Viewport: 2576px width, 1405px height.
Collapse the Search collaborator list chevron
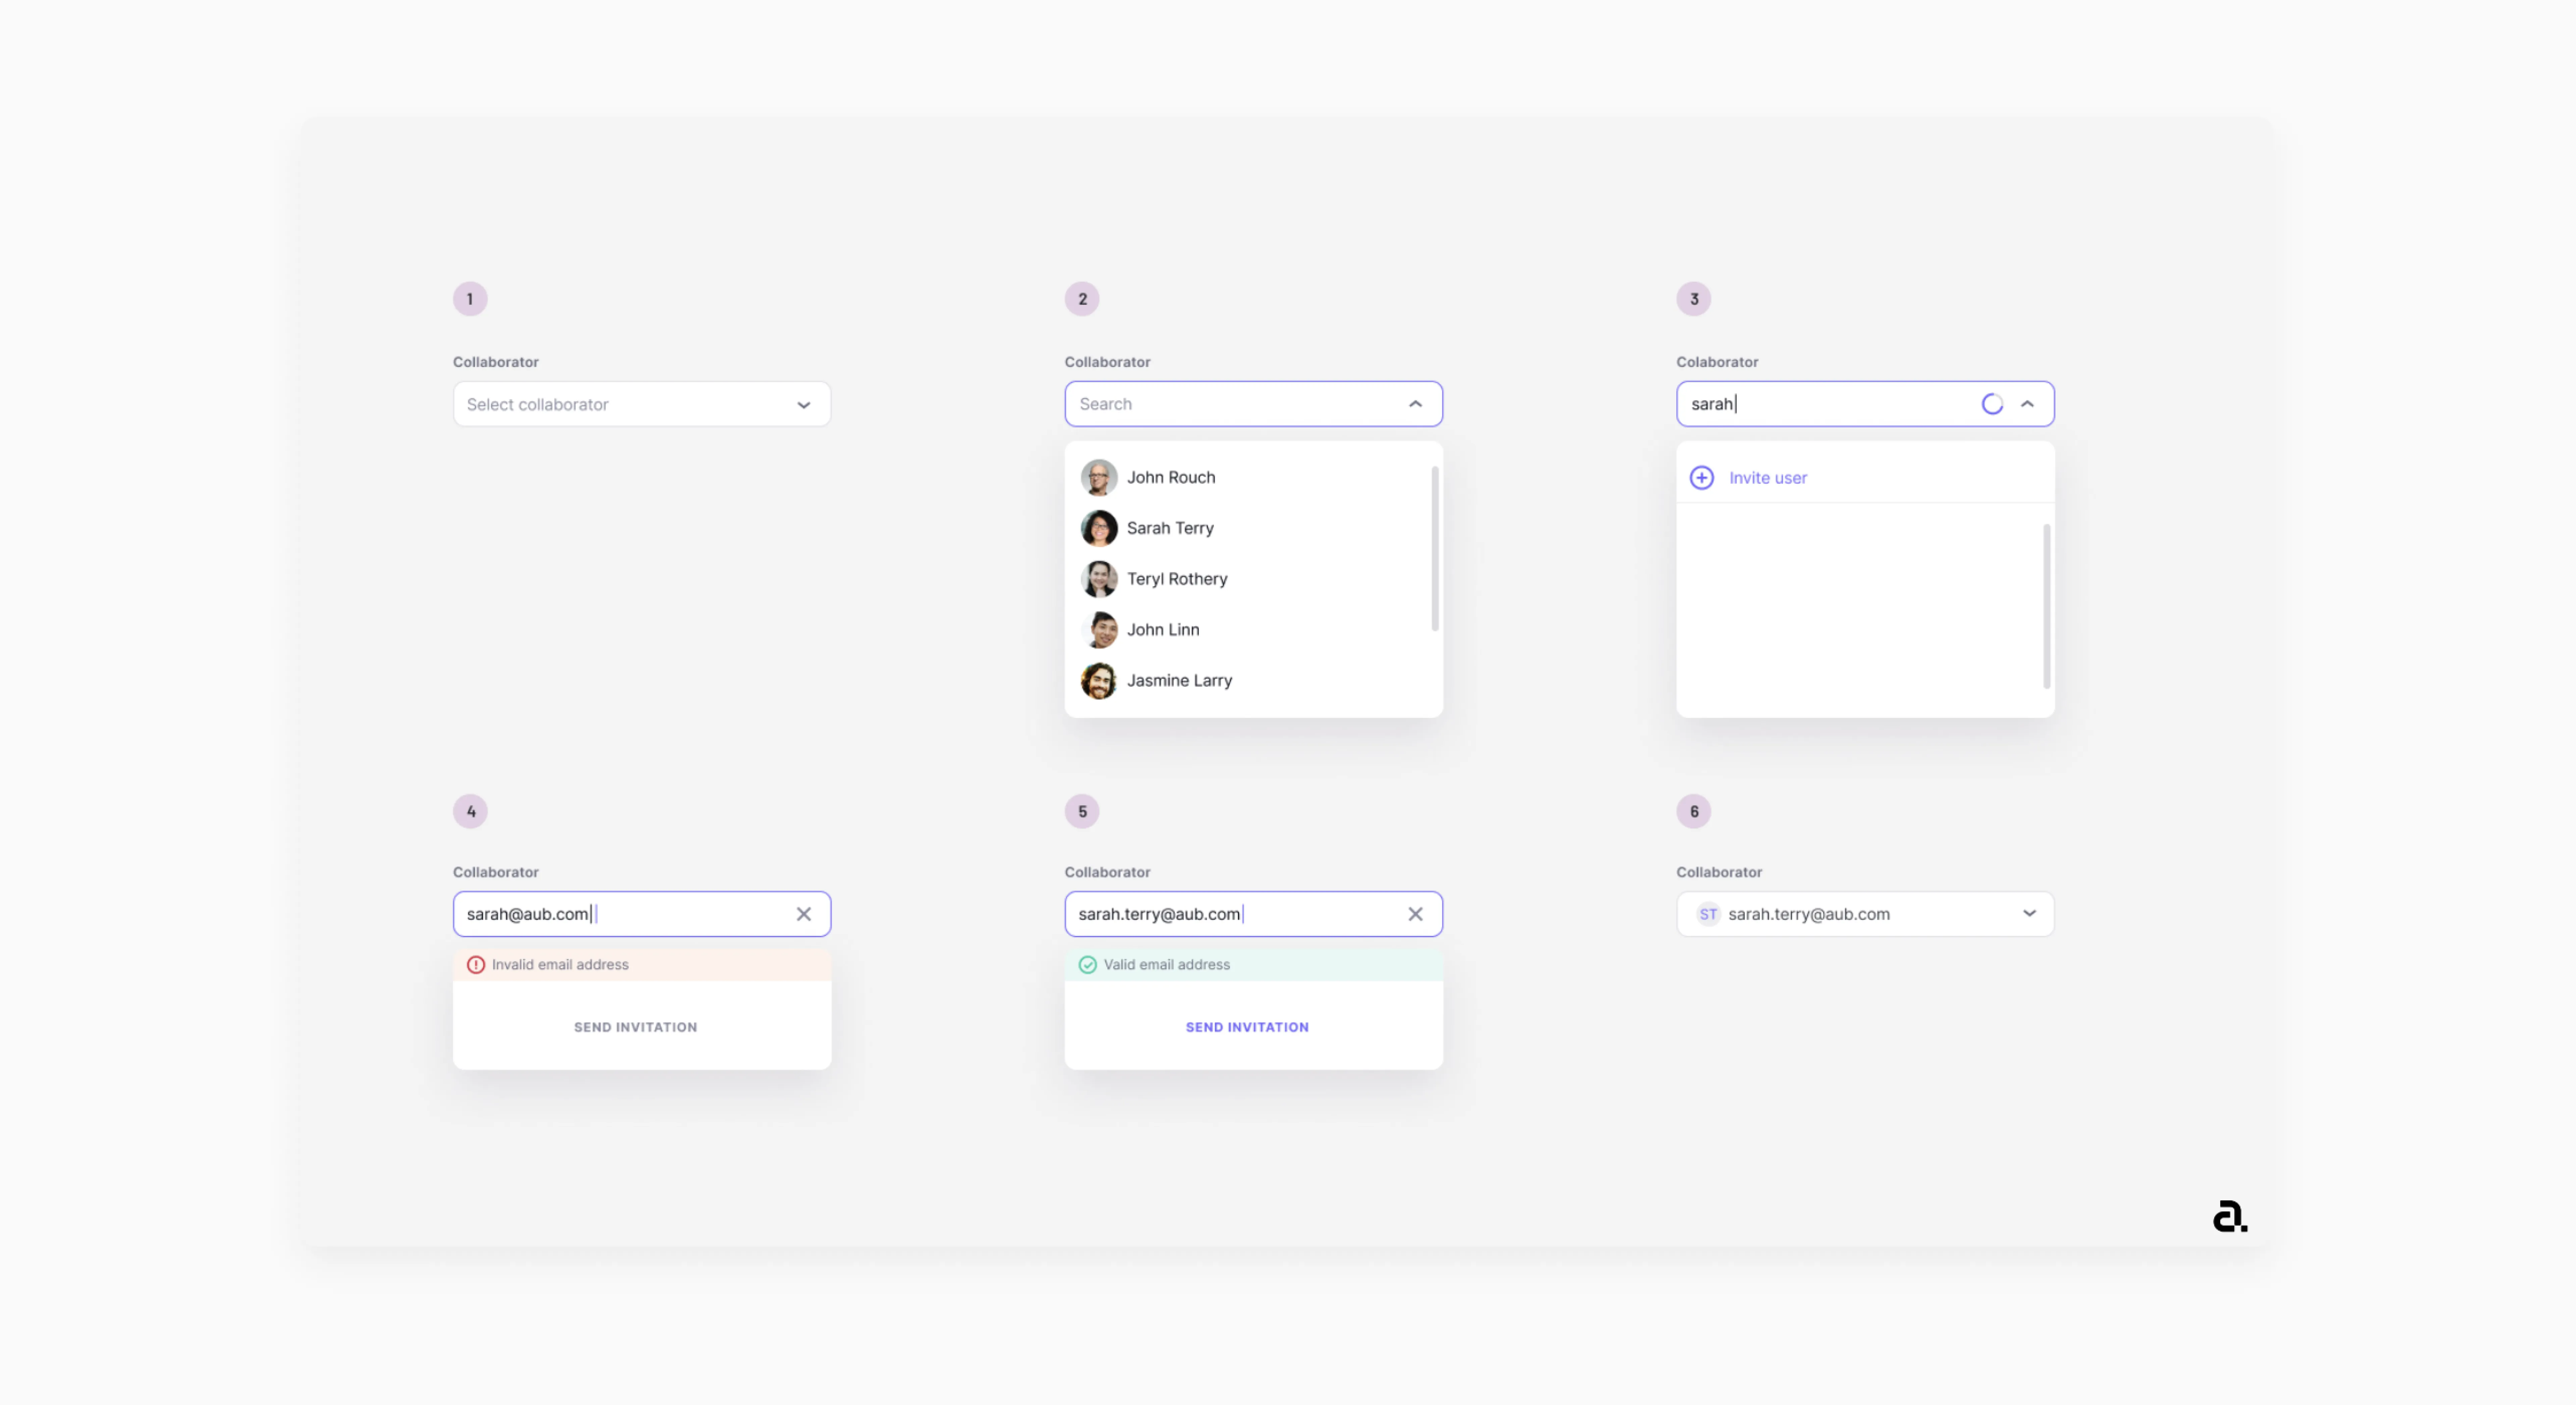(x=1415, y=404)
